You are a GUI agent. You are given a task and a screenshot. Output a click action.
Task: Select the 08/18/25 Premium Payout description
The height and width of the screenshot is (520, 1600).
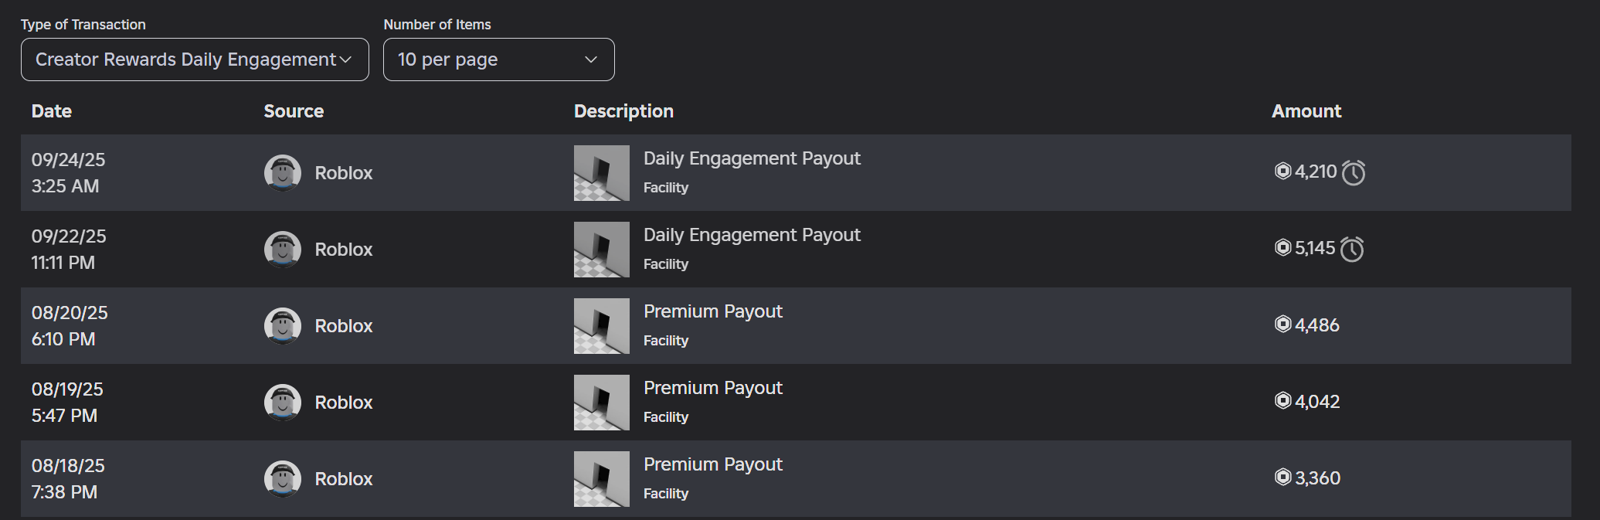point(713,464)
